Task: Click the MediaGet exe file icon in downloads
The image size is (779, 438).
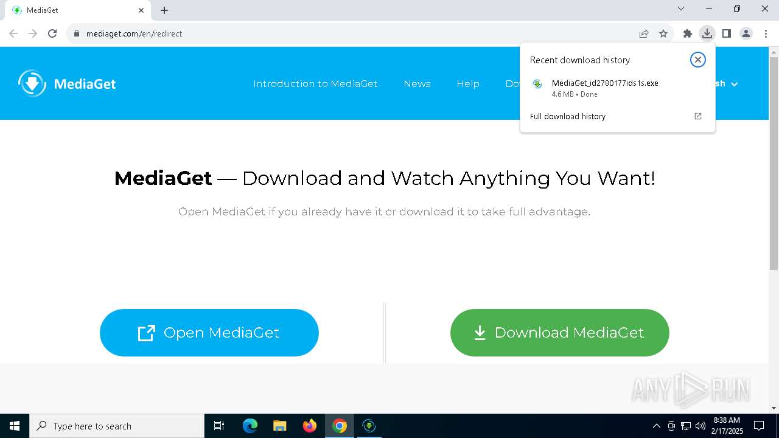Action: [537, 84]
